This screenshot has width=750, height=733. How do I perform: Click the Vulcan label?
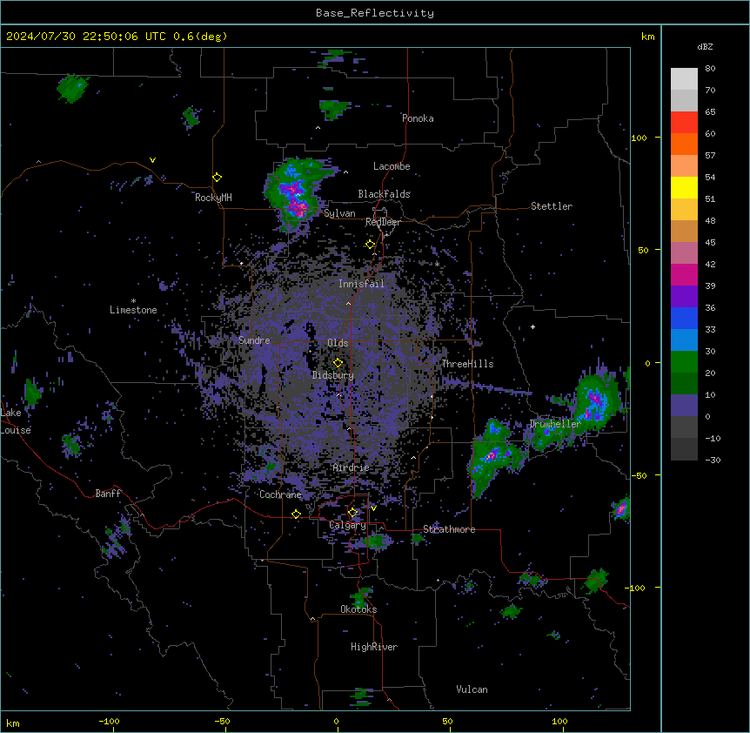point(472,689)
